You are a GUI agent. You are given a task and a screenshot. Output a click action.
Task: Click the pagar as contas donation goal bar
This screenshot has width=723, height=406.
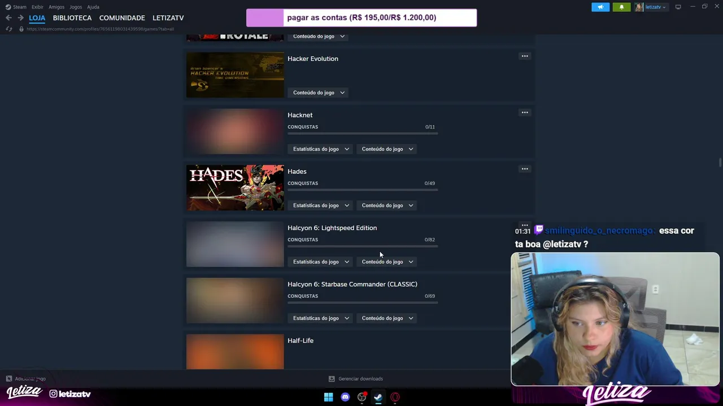point(361,17)
